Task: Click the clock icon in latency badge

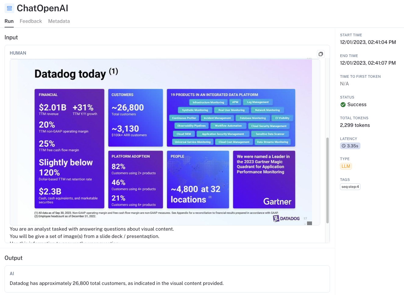Action: (344, 146)
